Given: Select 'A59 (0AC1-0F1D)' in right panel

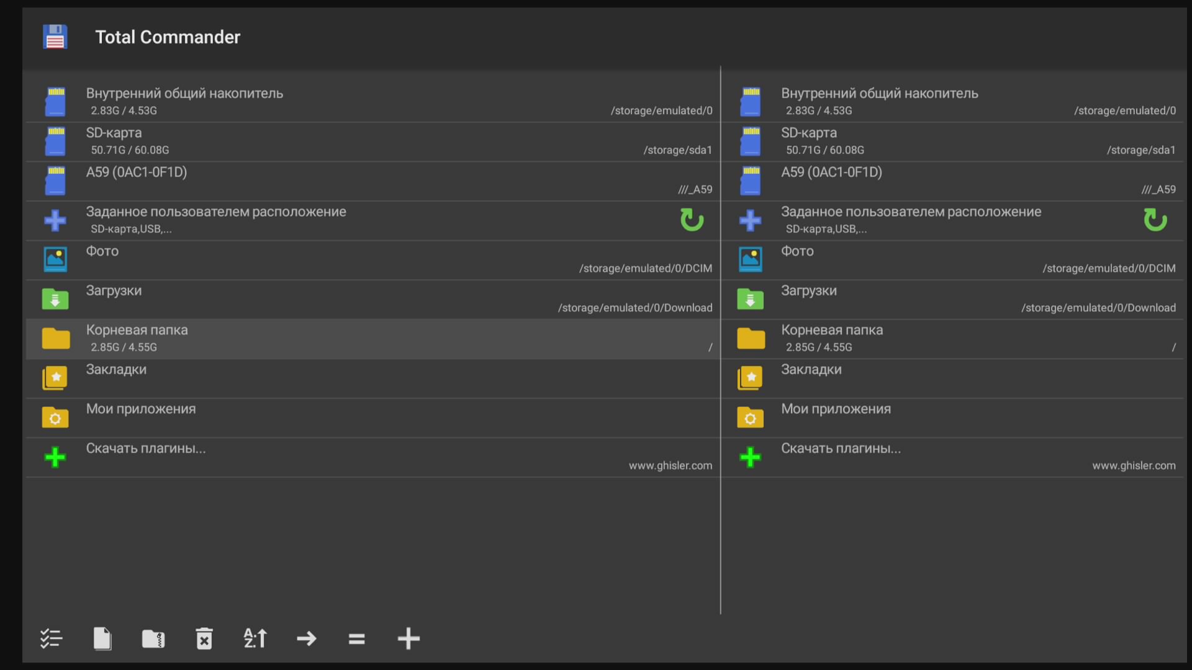Looking at the screenshot, I should point(832,172).
